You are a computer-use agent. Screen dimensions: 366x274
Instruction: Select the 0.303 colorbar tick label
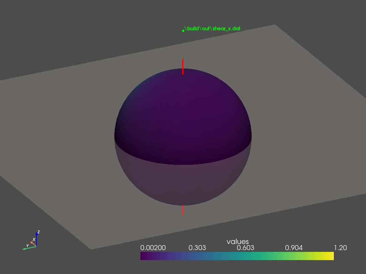[x=197, y=248]
